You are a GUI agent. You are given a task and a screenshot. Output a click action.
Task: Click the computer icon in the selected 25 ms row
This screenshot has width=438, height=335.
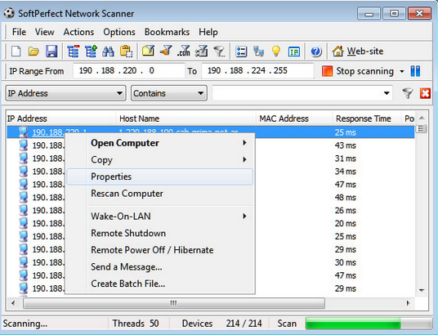pos(24,132)
